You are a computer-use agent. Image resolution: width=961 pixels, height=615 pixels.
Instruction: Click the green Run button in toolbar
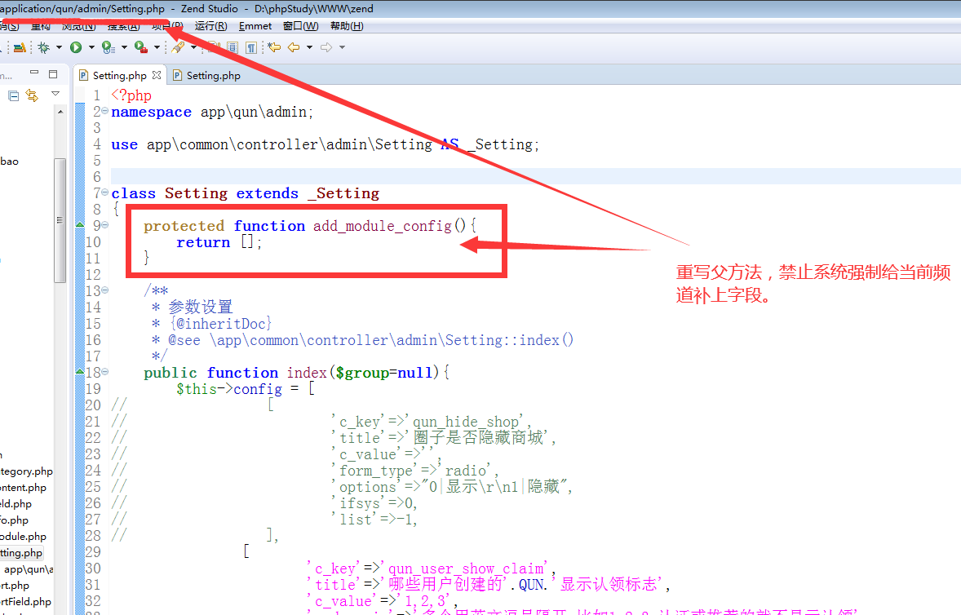76,47
